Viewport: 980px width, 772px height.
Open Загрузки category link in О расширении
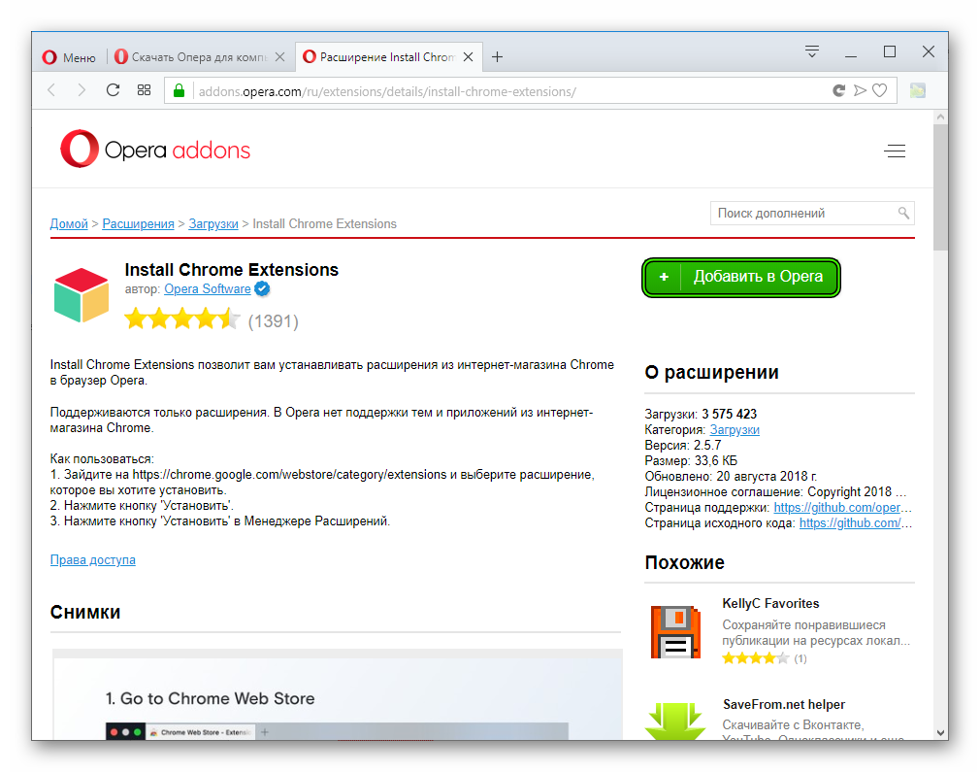[x=735, y=430]
